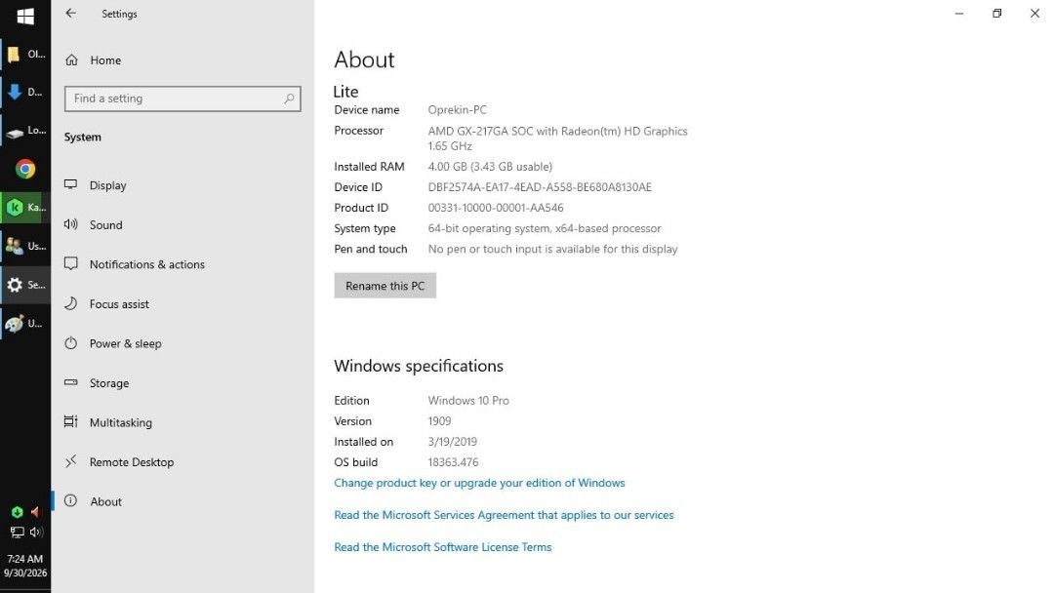
Task: Click the Power & sleep power icon
Action: tap(70, 343)
